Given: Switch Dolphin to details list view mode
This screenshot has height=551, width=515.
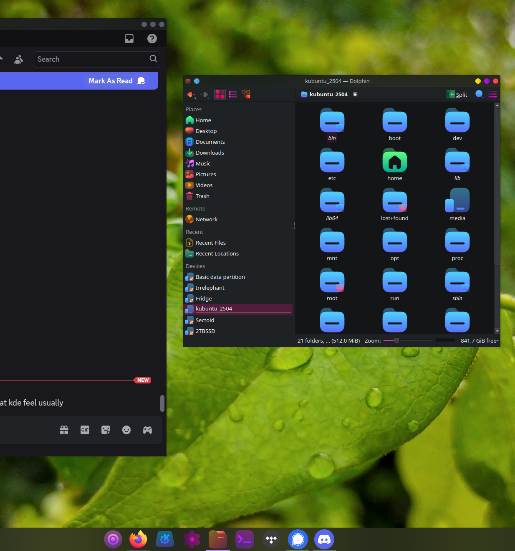Looking at the screenshot, I should tap(233, 94).
